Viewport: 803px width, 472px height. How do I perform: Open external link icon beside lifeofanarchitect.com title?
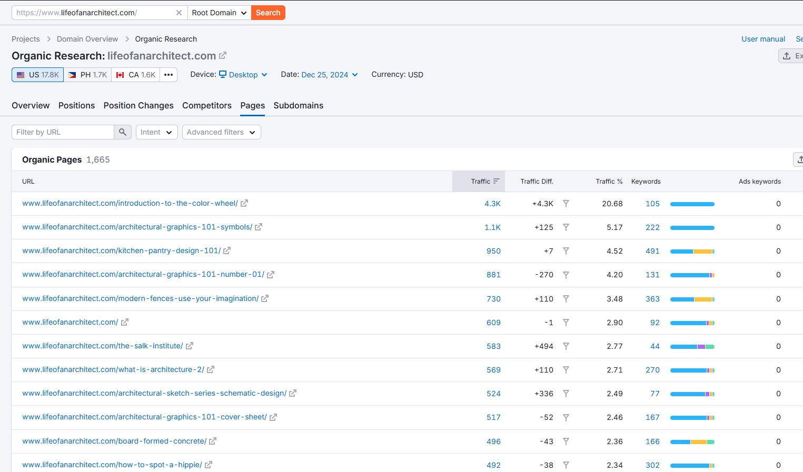coord(223,55)
